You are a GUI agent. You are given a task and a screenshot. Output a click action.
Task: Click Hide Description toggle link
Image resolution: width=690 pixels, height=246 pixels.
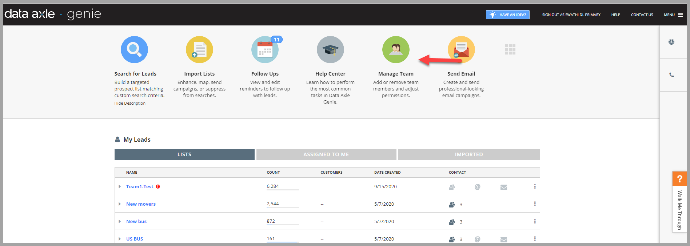(x=130, y=103)
